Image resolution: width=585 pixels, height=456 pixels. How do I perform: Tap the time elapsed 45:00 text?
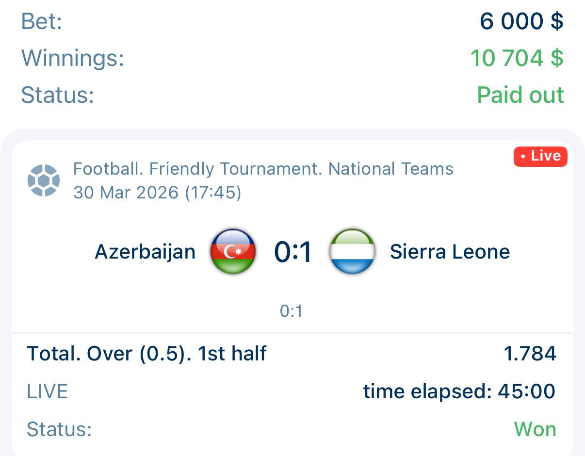pyautogui.click(x=459, y=391)
